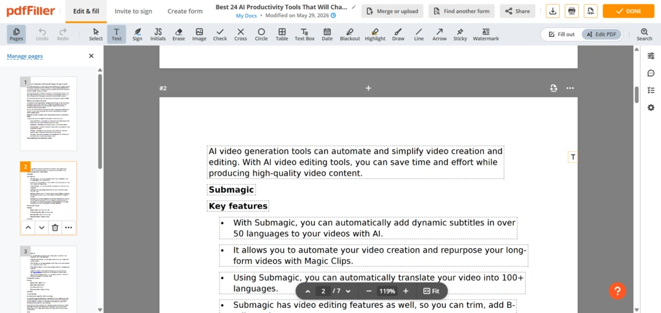Viewport: 661px width, 313px height.
Task: Click the document version history clock icon
Action: click(334, 16)
